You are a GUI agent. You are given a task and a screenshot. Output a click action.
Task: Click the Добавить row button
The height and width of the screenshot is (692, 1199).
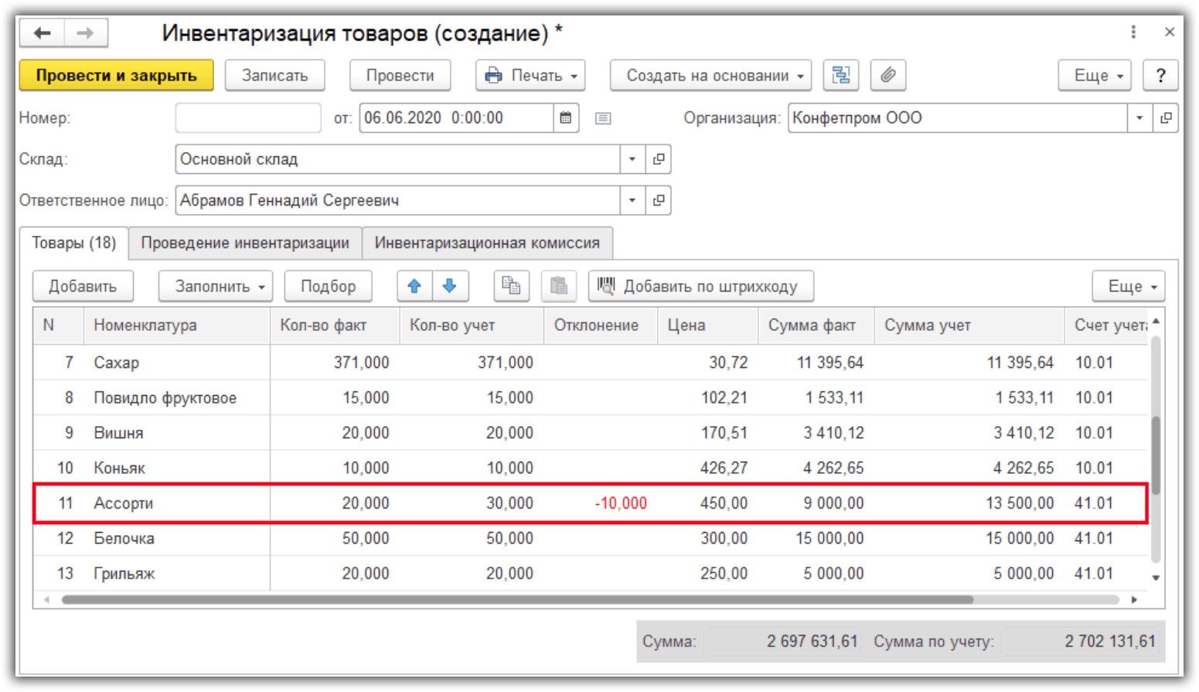[x=83, y=286]
